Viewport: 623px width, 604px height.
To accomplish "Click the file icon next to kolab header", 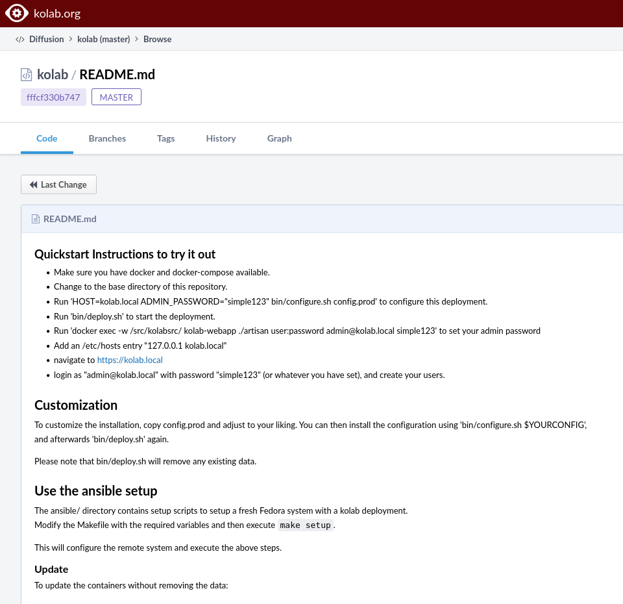I will coord(26,75).
